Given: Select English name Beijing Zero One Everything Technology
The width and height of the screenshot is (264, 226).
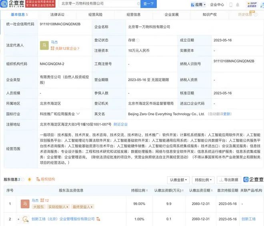Looking at the screenshot, I should point(166,114).
